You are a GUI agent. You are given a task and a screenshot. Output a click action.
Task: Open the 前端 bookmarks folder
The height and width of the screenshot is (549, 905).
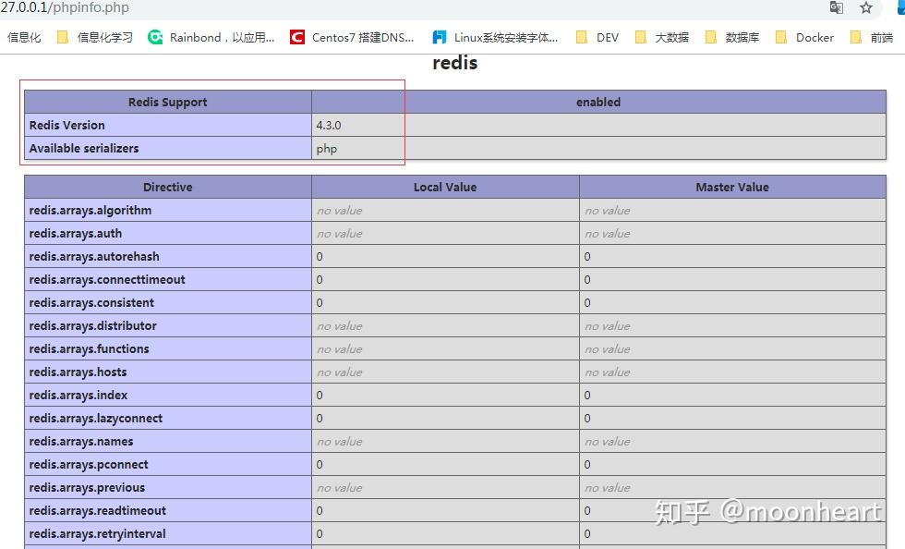(874, 37)
